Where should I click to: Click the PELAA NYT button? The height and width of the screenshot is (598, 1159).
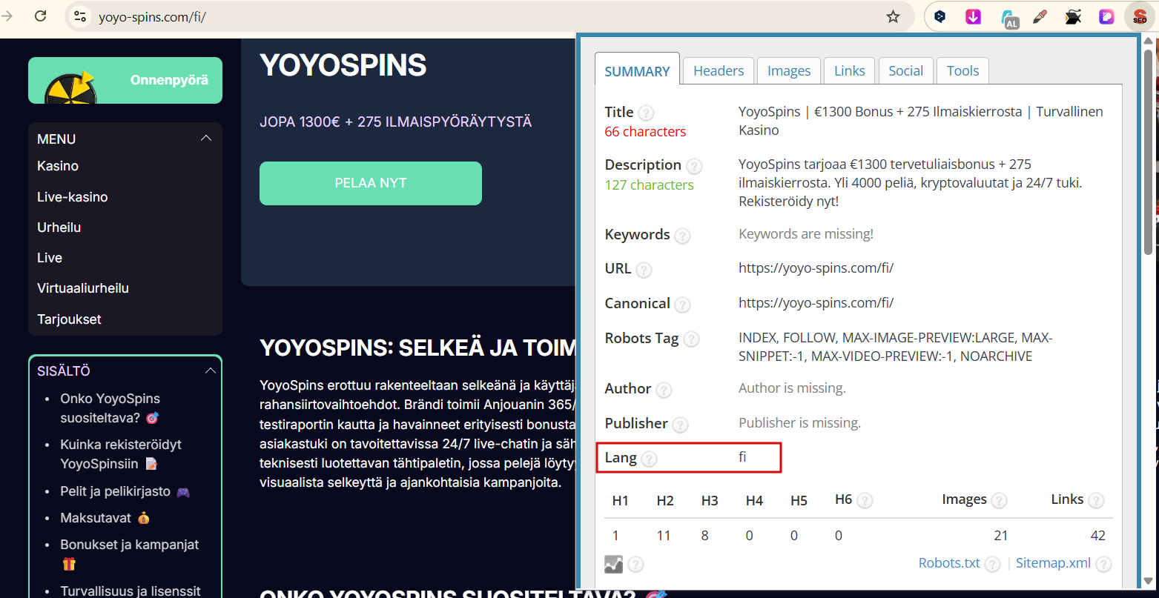371,183
